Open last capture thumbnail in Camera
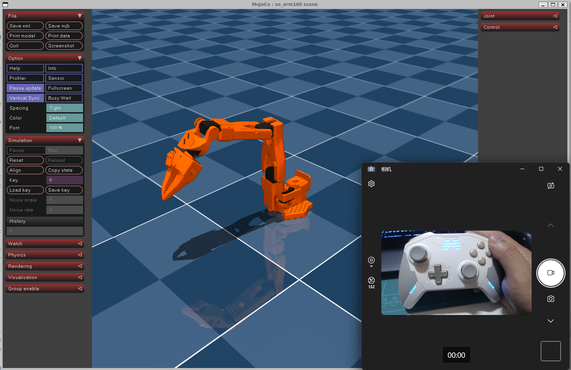 click(x=551, y=351)
